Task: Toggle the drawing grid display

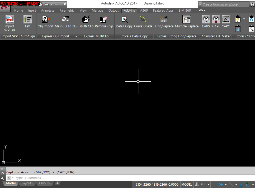Action: tap(197, 185)
